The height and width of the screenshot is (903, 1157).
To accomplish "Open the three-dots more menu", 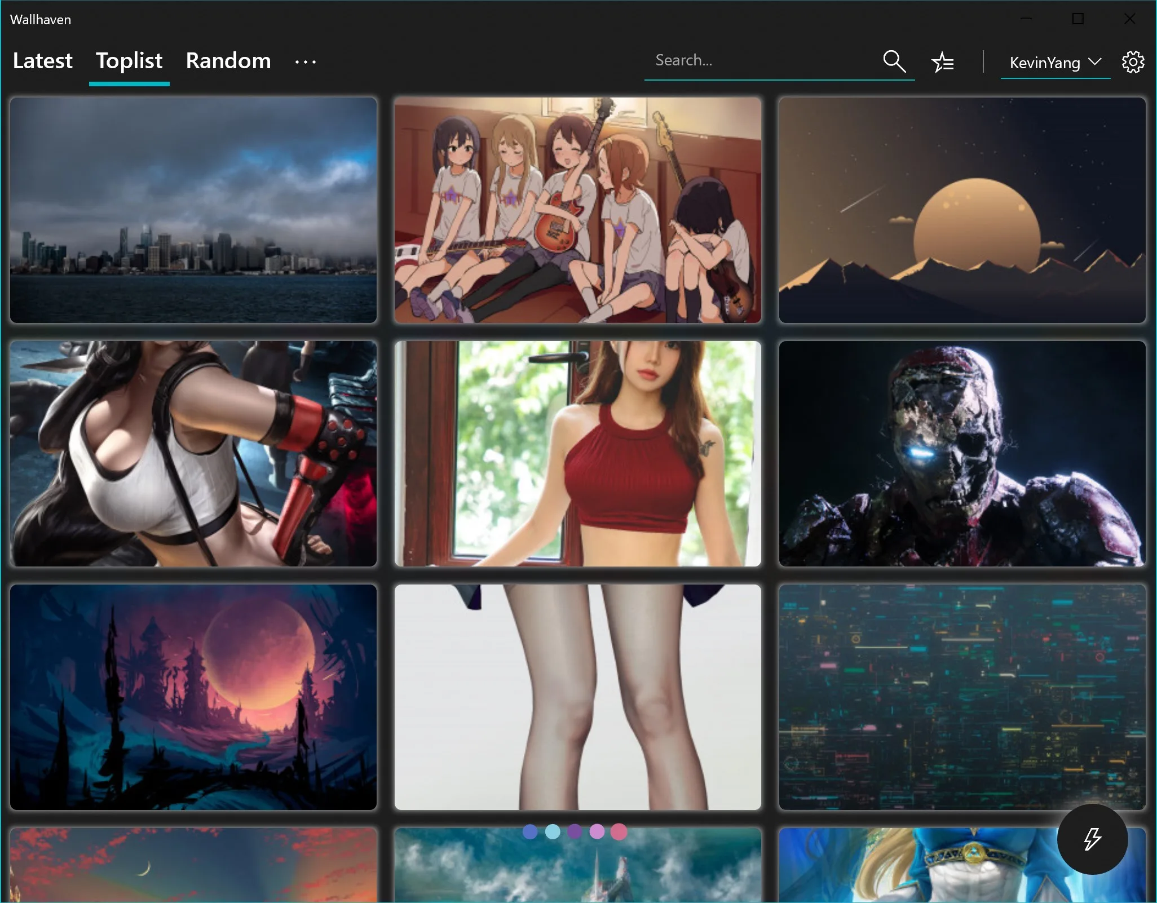I will (x=305, y=61).
